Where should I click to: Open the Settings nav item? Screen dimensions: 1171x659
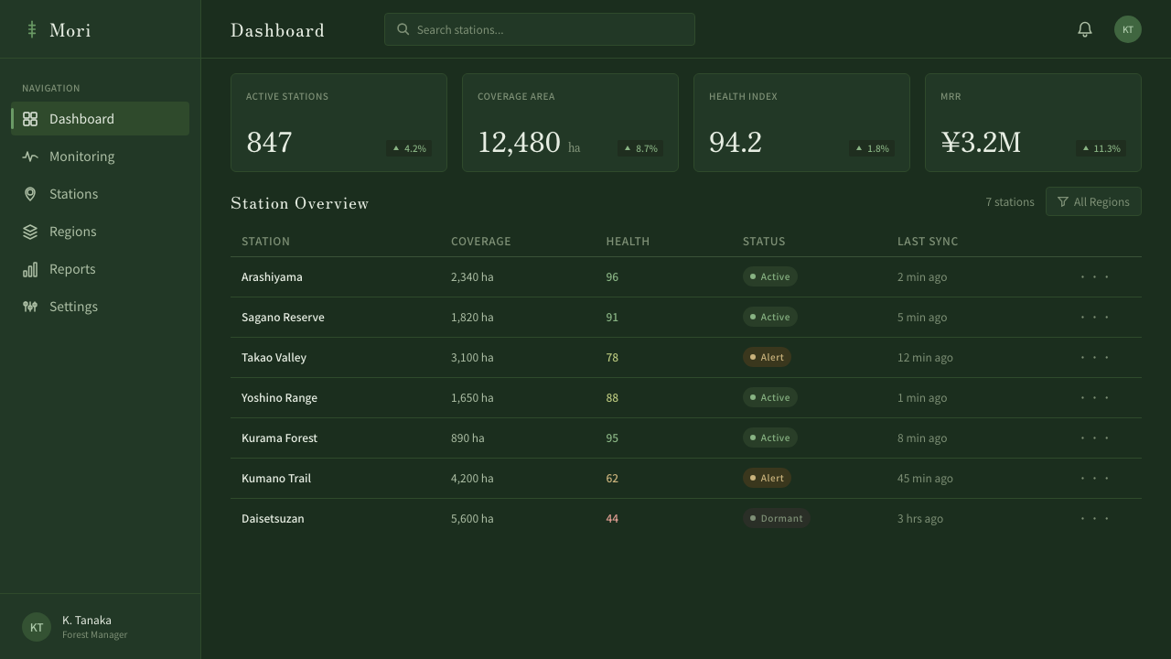coord(100,307)
